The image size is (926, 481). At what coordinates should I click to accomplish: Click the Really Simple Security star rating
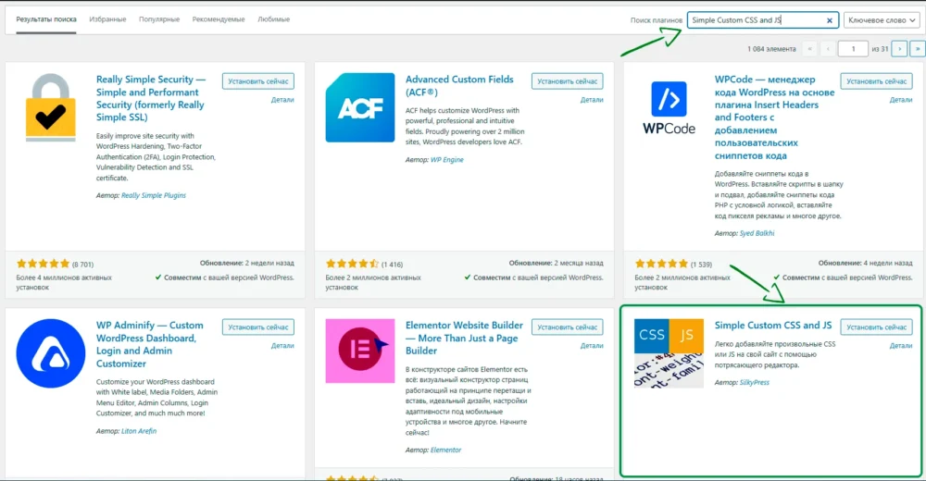[43, 264]
